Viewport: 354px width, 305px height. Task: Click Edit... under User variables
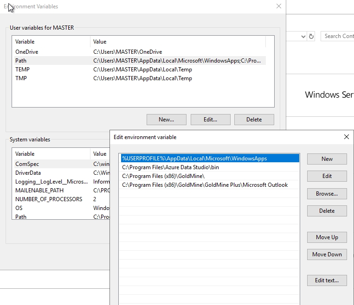click(210, 120)
